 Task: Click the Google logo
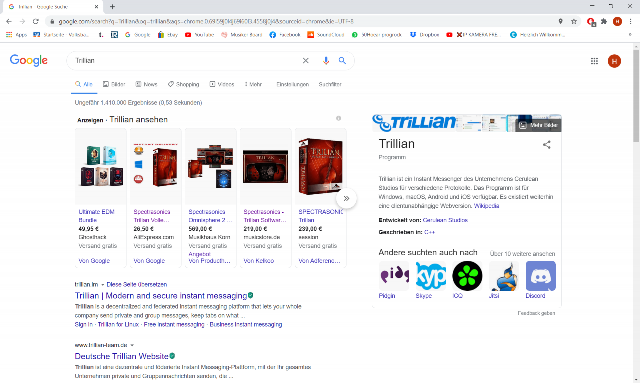pos(29,60)
